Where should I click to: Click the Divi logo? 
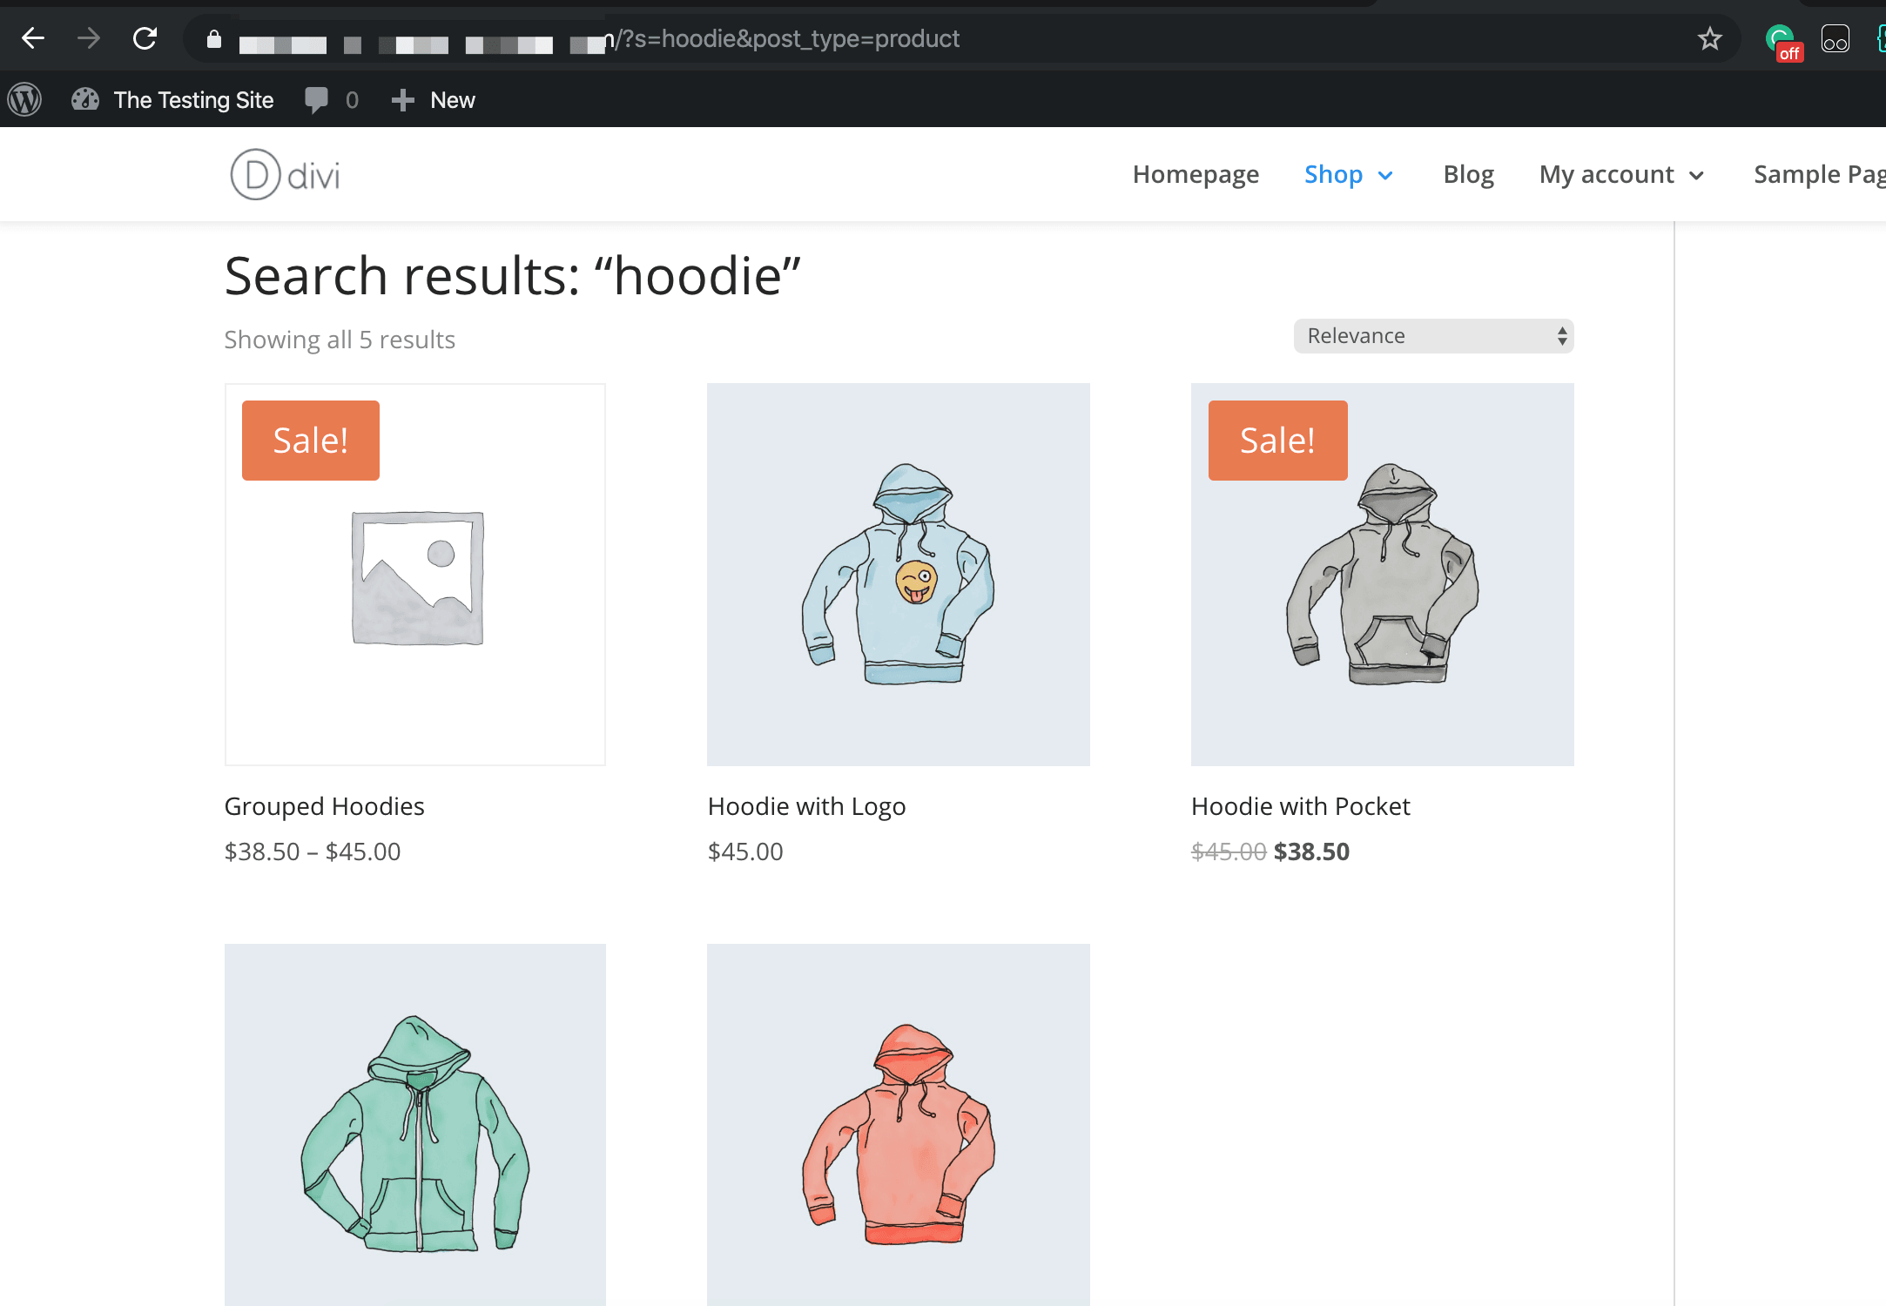pos(285,174)
